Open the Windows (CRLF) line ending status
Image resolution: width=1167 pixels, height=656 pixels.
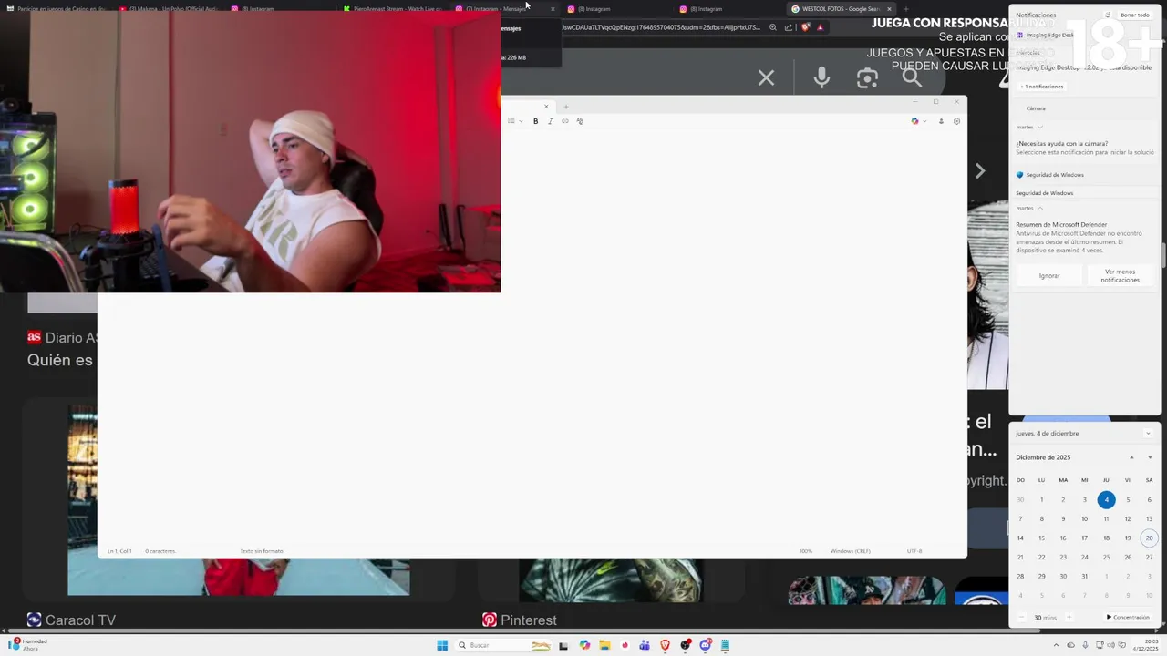pos(850,551)
